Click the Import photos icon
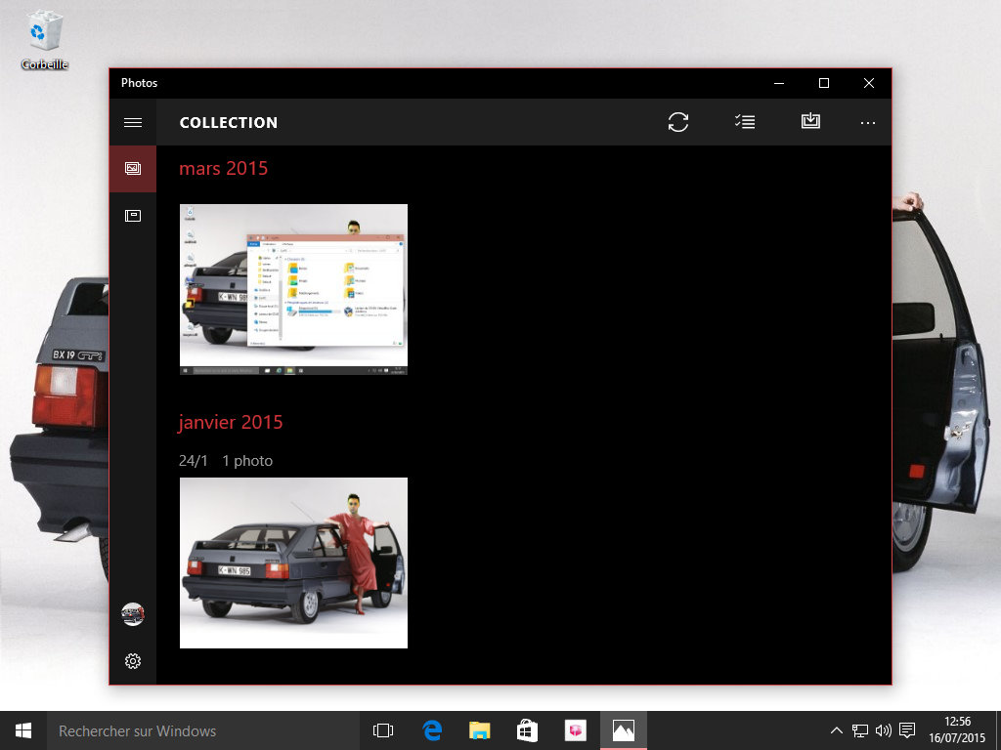 [x=810, y=122]
